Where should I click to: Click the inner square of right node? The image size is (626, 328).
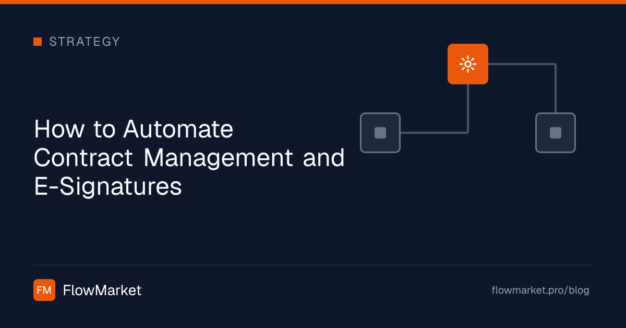556,133
